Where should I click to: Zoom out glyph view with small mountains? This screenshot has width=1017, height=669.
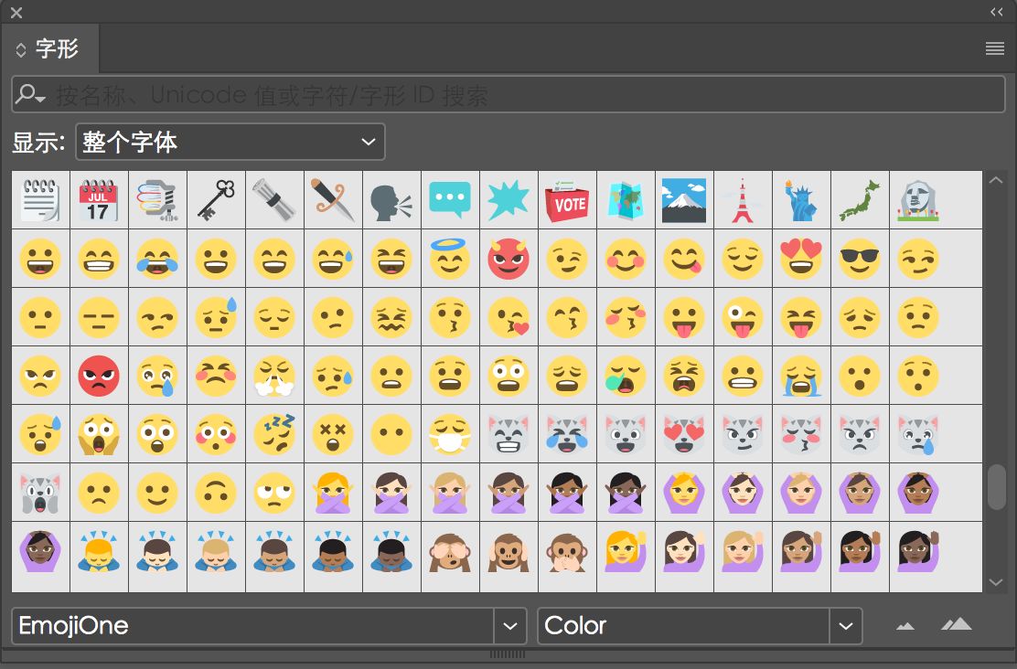[905, 626]
